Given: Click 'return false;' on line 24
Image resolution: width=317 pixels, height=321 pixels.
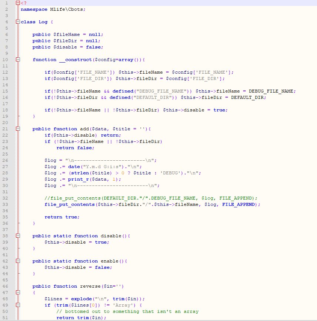Looking at the screenshot, I should (x=75, y=148).
